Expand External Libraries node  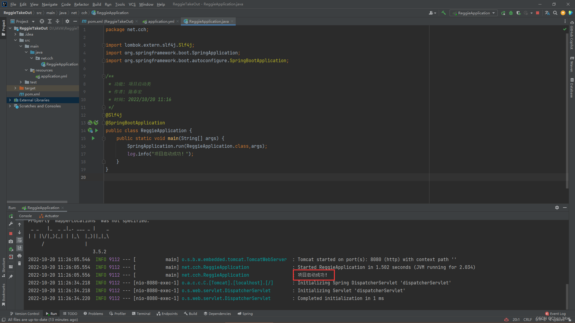[10, 100]
